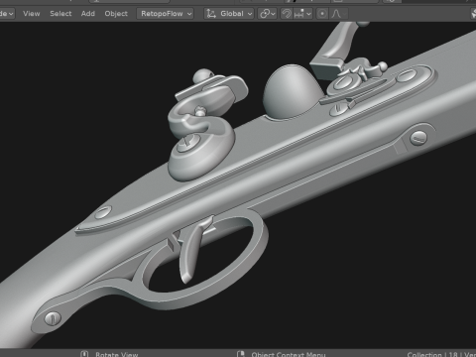Expand the RetopoFlow dropdown

point(166,14)
